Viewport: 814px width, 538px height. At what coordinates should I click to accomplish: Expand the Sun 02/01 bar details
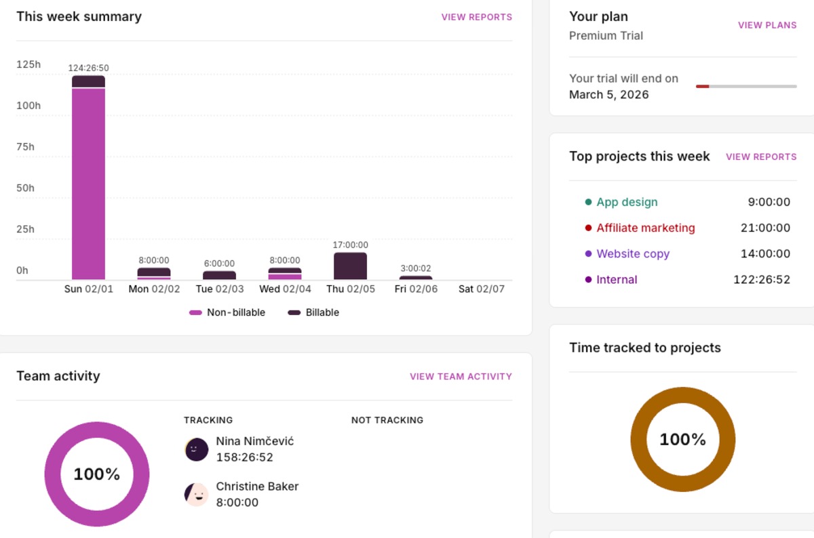click(x=89, y=176)
